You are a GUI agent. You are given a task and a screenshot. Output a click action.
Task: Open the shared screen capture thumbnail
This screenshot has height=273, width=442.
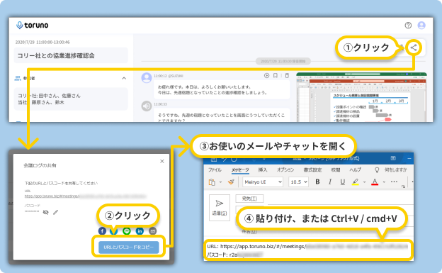[361, 97]
